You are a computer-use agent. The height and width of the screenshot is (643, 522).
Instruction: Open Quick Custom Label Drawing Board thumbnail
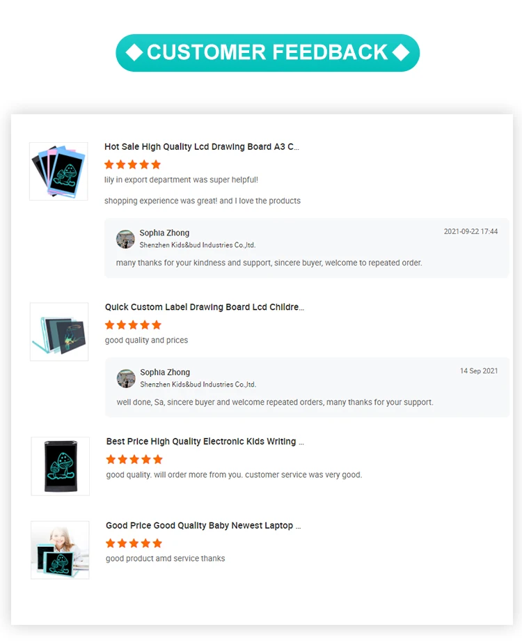tap(59, 332)
